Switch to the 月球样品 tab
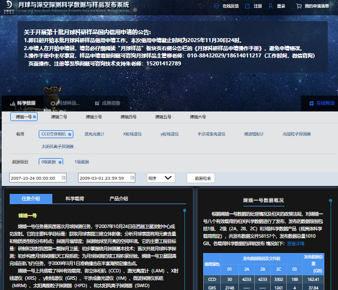Image resolution: width=338 pixels, height=290 pixels. coord(65,103)
